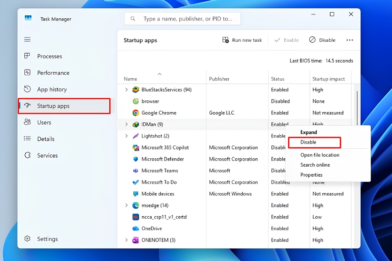Expand the Lightshot (2) group
This screenshot has width=392, height=261.
pos(126,136)
